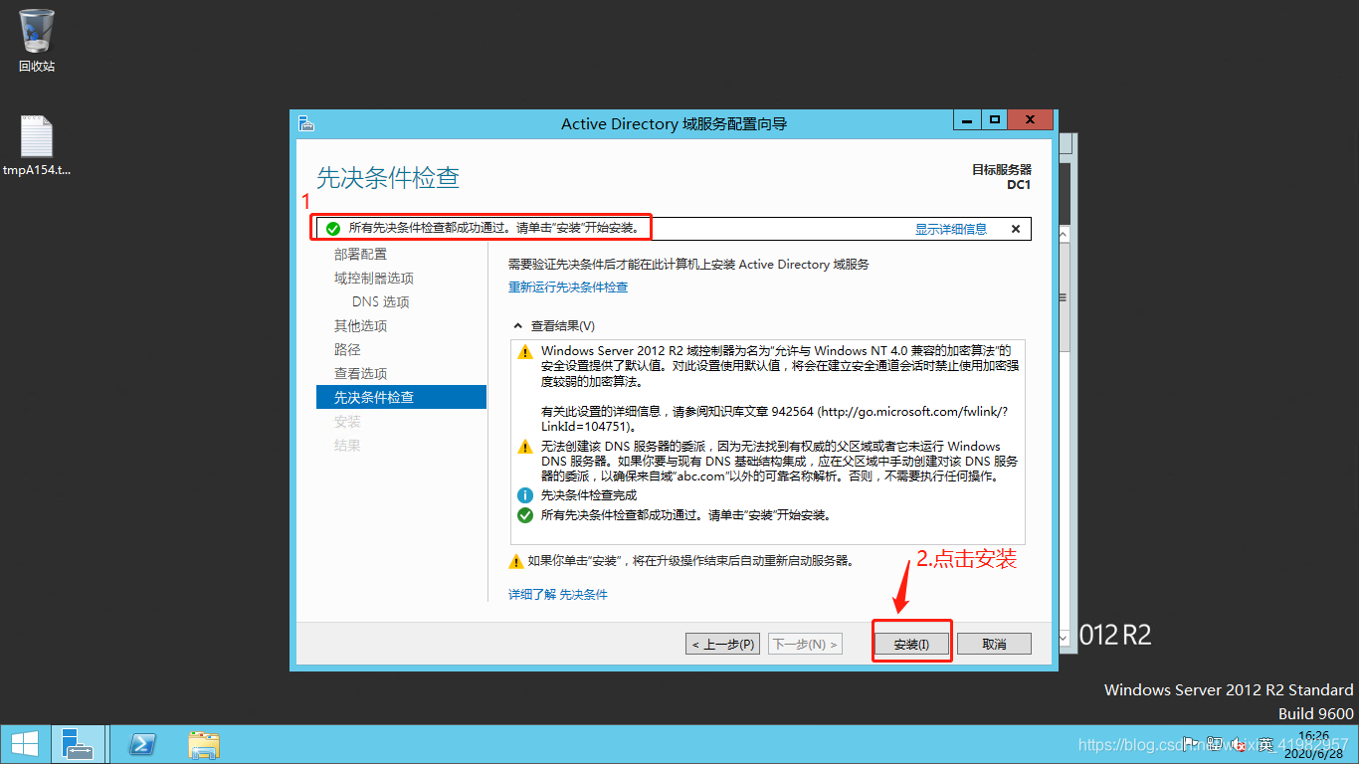The image size is (1359, 764).
Task: Click the volume icon in system tray
Action: pyautogui.click(x=1240, y=744)
